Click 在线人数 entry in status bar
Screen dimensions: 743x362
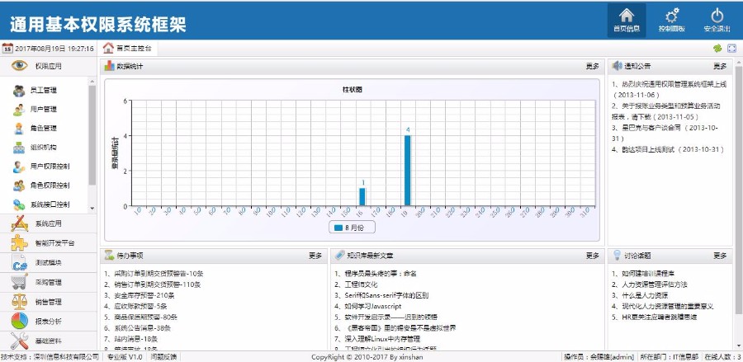click(722, 357)
